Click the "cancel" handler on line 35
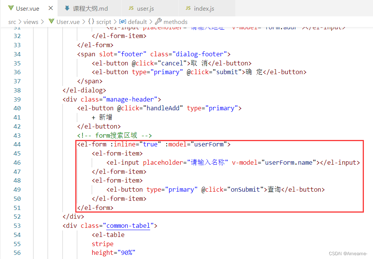 pyautogui.click(x=172, y=63)
